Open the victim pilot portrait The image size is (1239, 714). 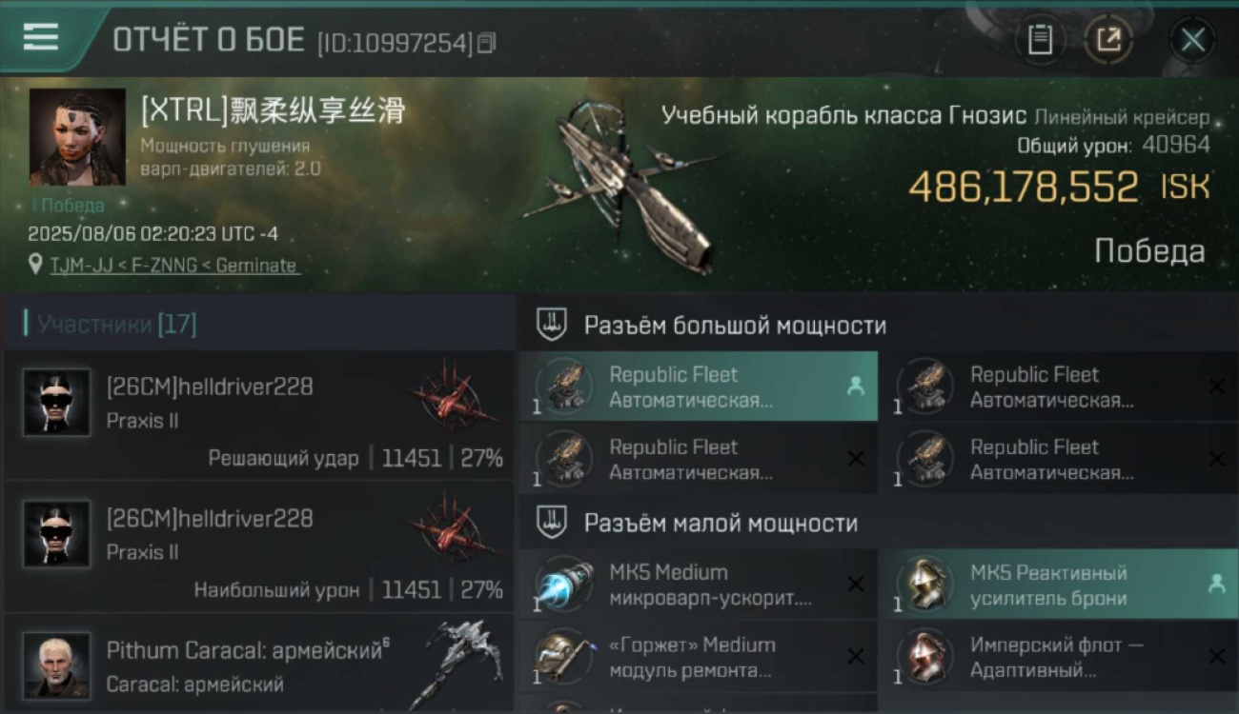point(77,137)
